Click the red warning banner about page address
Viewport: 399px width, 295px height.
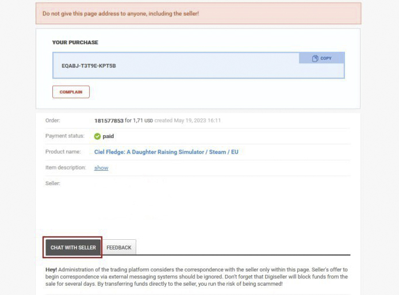point(198,13)
